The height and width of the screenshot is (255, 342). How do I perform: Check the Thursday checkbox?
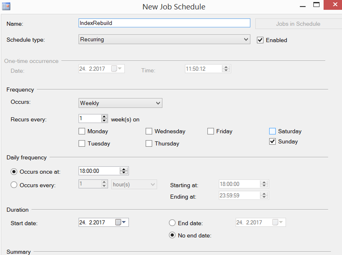(x=149, y=144)
